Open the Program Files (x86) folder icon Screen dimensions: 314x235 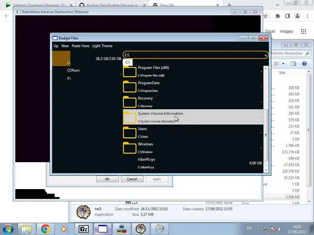pyautogui.click(x=130, y=71)
